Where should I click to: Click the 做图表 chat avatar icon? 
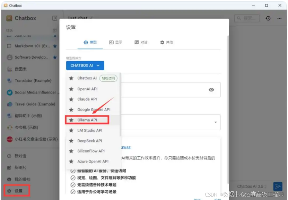10,69
